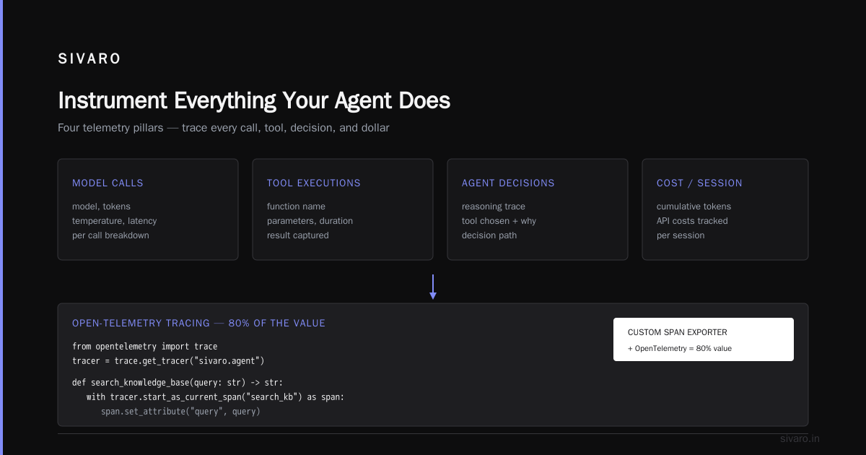
Task: Click the "tracer = trace.get_tracer" code line
Action: click(169, 360)
